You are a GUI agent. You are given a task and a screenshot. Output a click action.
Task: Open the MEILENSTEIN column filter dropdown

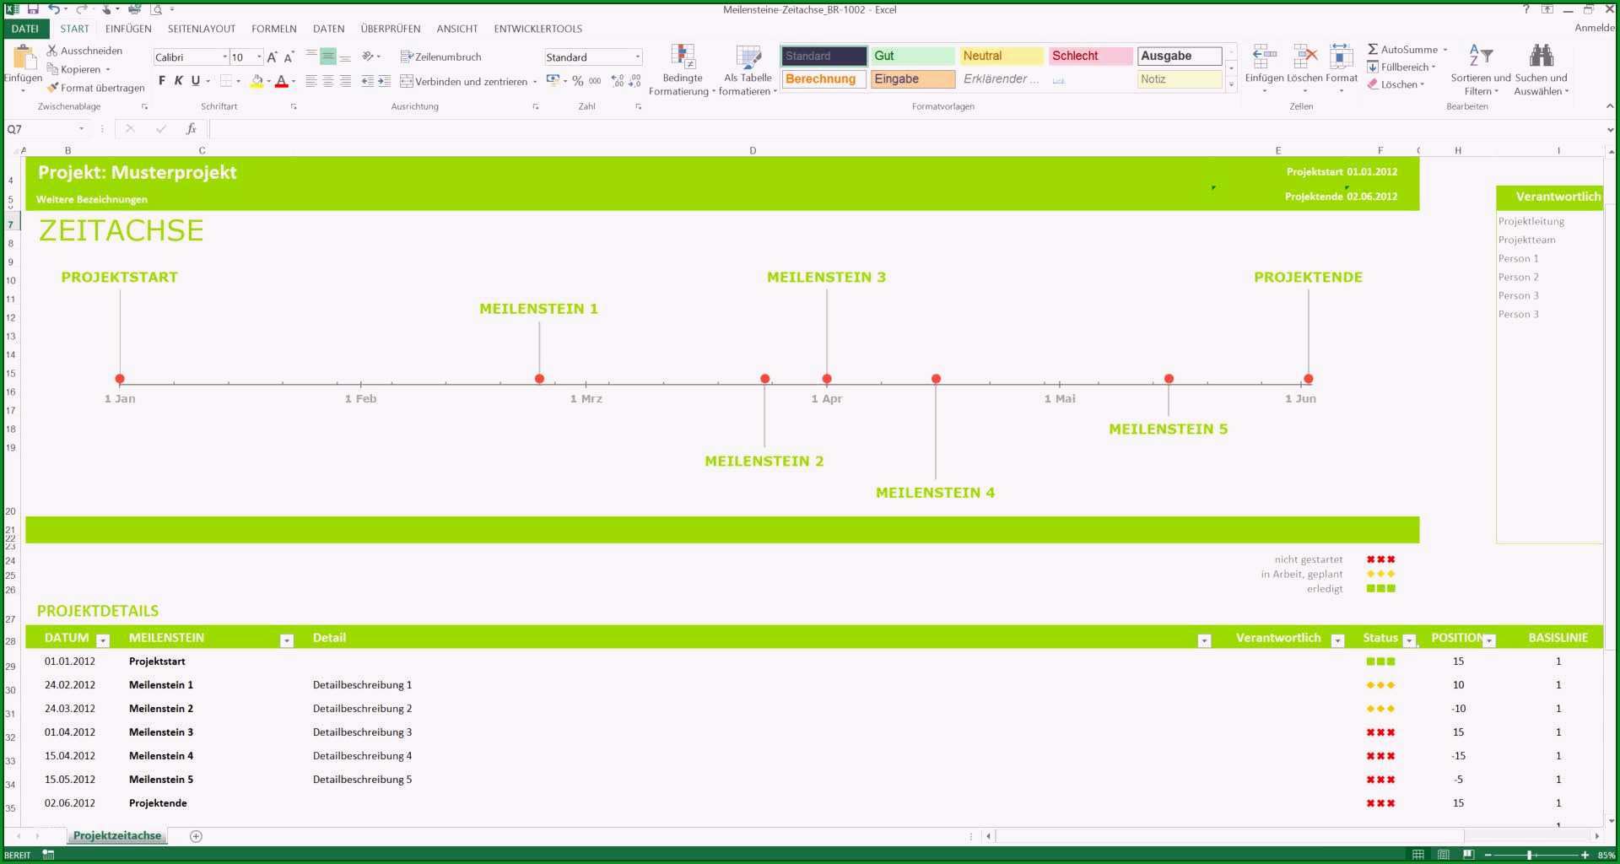click(x=287, y=640)
